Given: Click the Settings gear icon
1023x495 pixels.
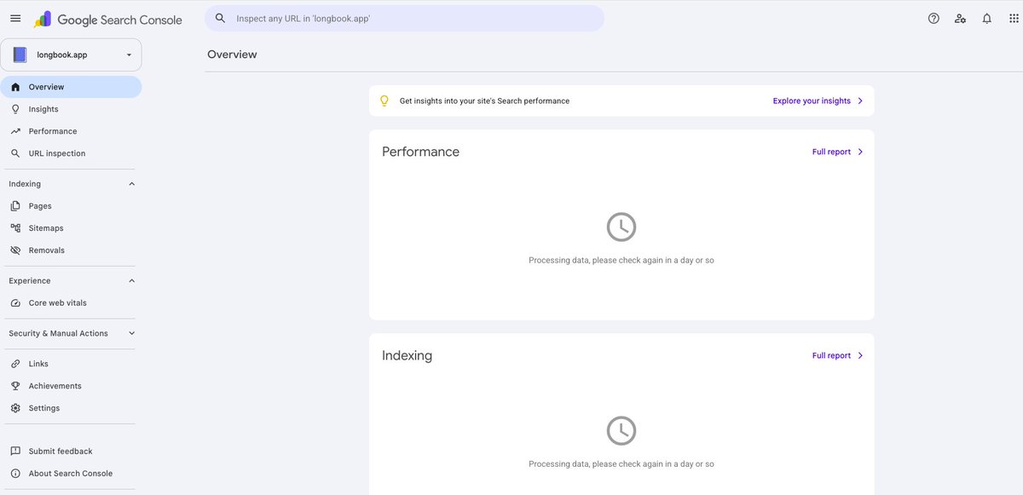Looking at the screenshot, I should 15,408.
